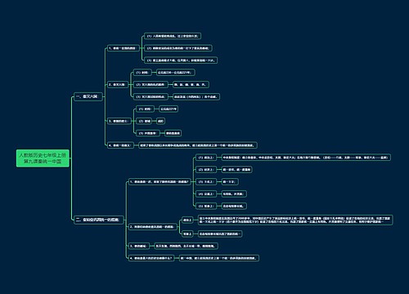Screen dimensions: 409x294
Task: Select the green root node 人教版历史七年级上册
Action: click(43, 158)
